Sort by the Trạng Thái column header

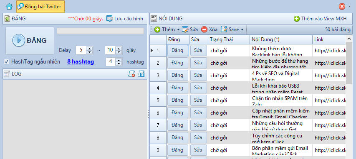coord(229,39)
